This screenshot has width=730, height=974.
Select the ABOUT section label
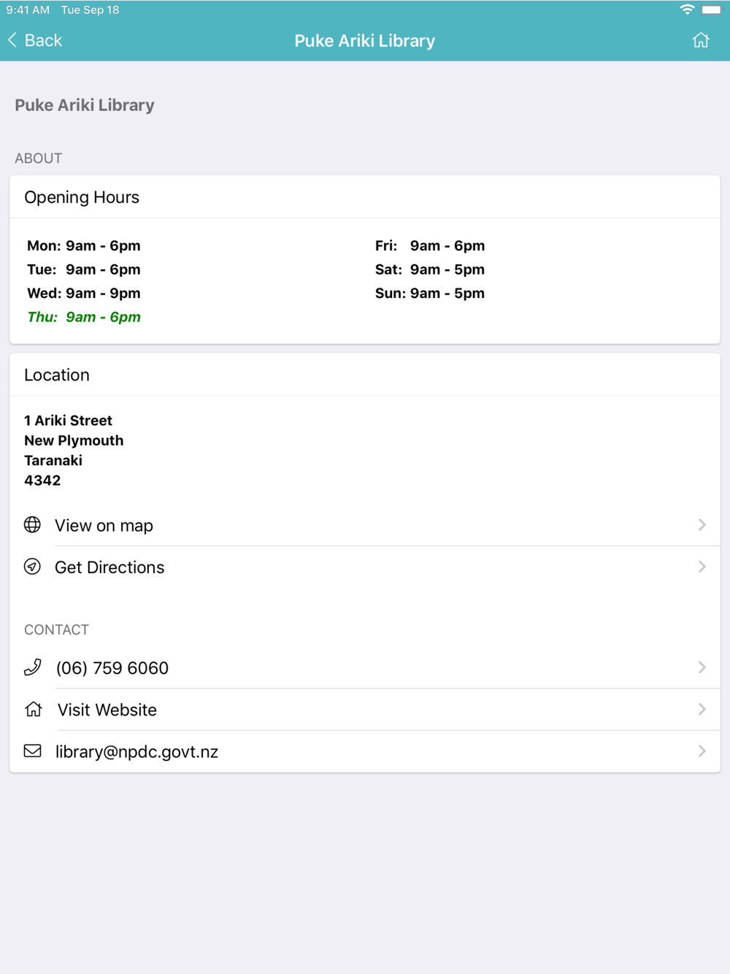pyautogui.click(x=39, y=158)
